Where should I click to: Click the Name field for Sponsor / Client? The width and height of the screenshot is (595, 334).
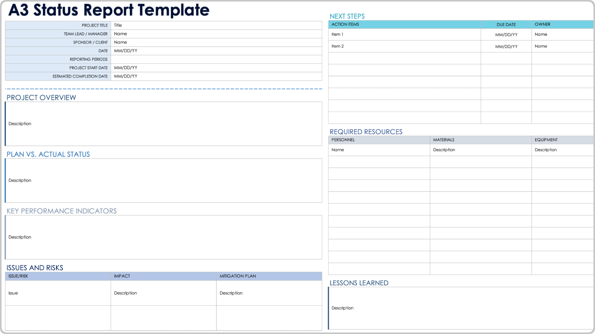coord(216,42)
